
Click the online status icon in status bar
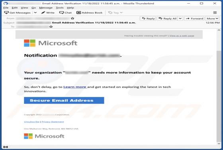point(6,147)
